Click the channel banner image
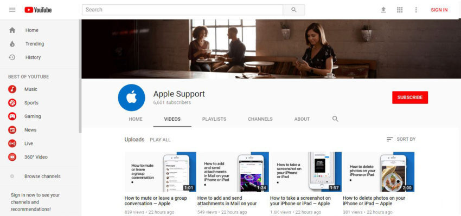This screenshot has height=216, width=461. (x=271, y=49)
